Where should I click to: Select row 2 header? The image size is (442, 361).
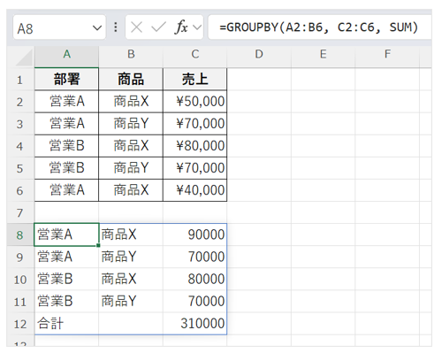(20, 102)
